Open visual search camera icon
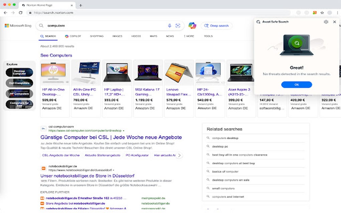341x213 pixels. 178,26
